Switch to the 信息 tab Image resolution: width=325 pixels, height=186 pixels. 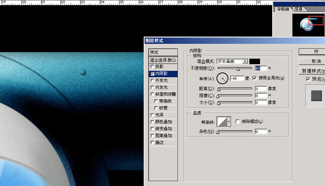[298, 9]
